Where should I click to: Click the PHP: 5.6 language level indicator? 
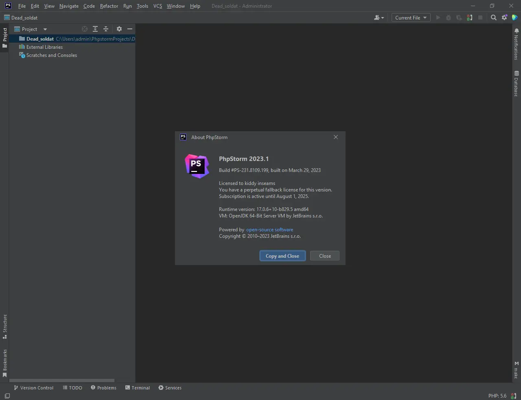(497, 396)
